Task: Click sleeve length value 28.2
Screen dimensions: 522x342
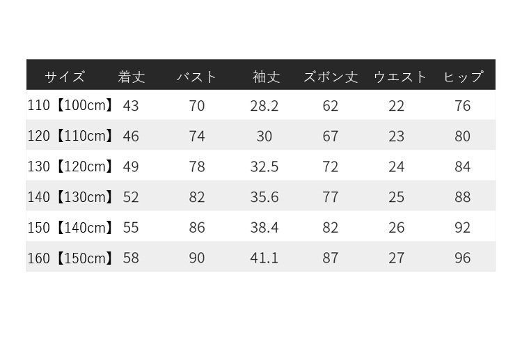Action: pos(264,106)
